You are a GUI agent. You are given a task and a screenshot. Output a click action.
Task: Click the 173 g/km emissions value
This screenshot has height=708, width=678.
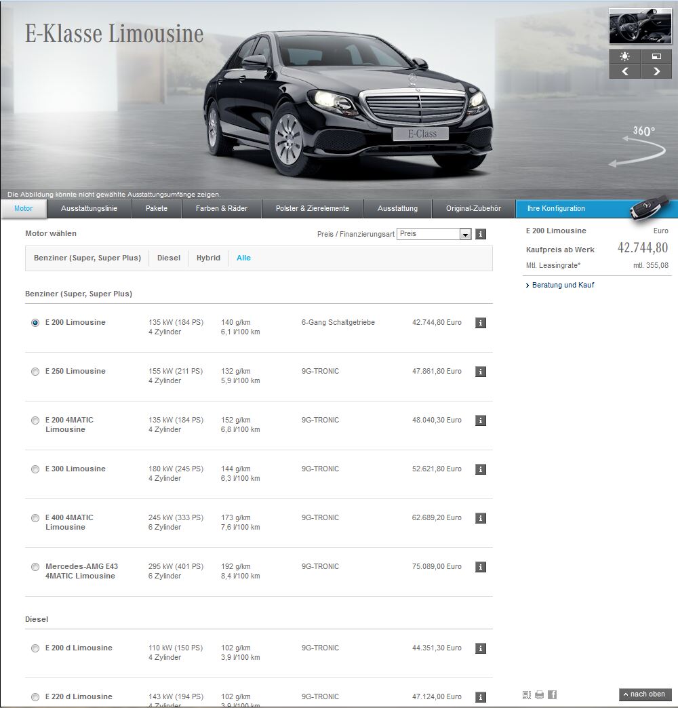(x=236, y=517)
